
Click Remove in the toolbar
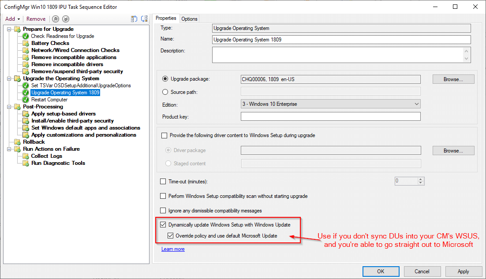pos(36,19)
